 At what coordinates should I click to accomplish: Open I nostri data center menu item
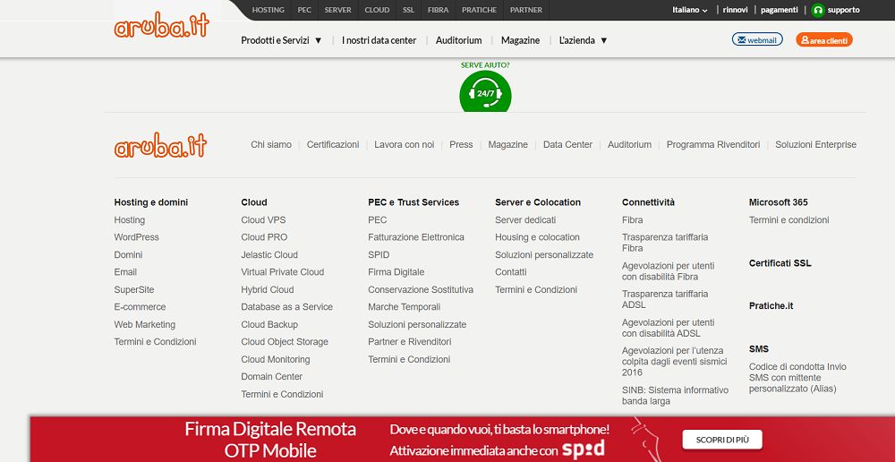pyautogui.click(x=379, y=40)
